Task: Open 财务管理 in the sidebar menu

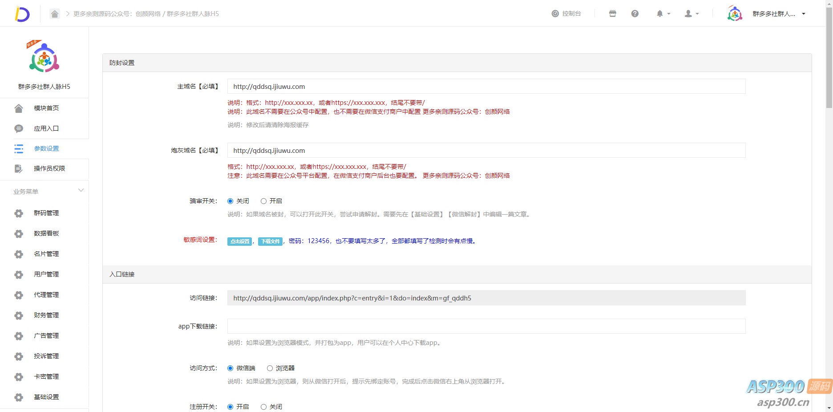Action: click(46, 316)
